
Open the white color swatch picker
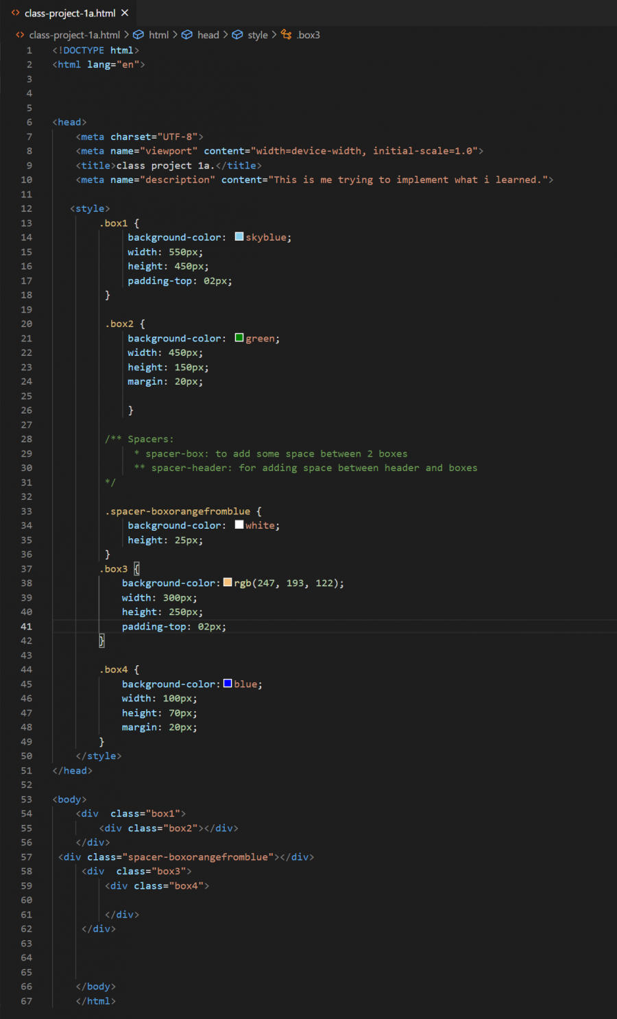point(239,525)
